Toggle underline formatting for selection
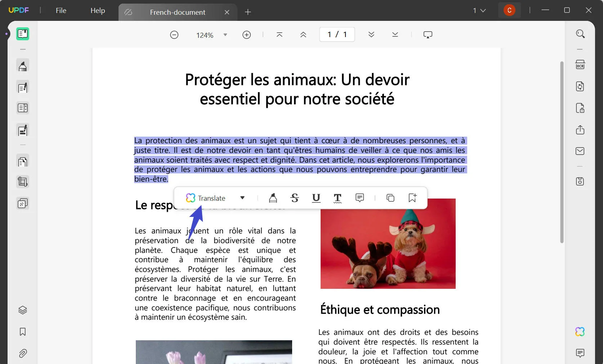603x364 pixels. pyautogui.click(x=316, y=198)
